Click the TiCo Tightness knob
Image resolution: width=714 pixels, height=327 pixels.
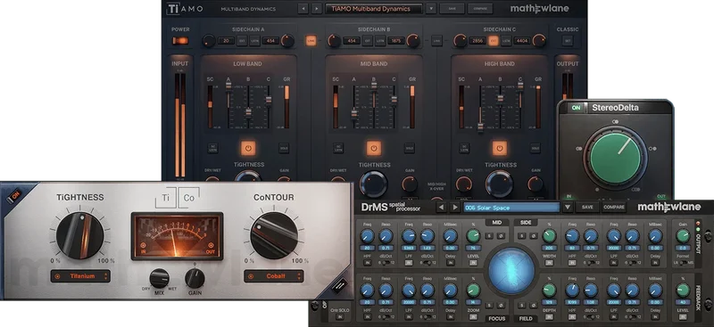[80, 235]
